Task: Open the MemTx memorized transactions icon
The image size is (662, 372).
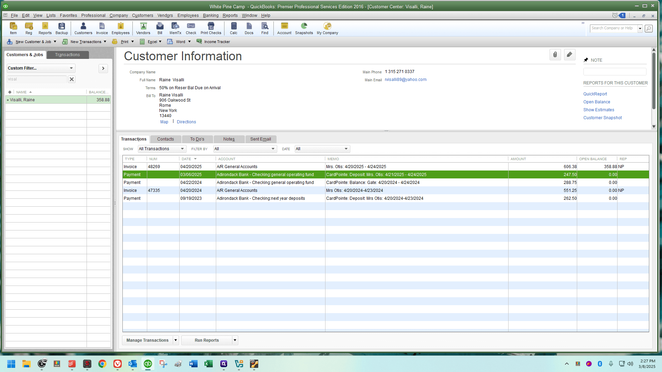Action: tap(175, 28)
